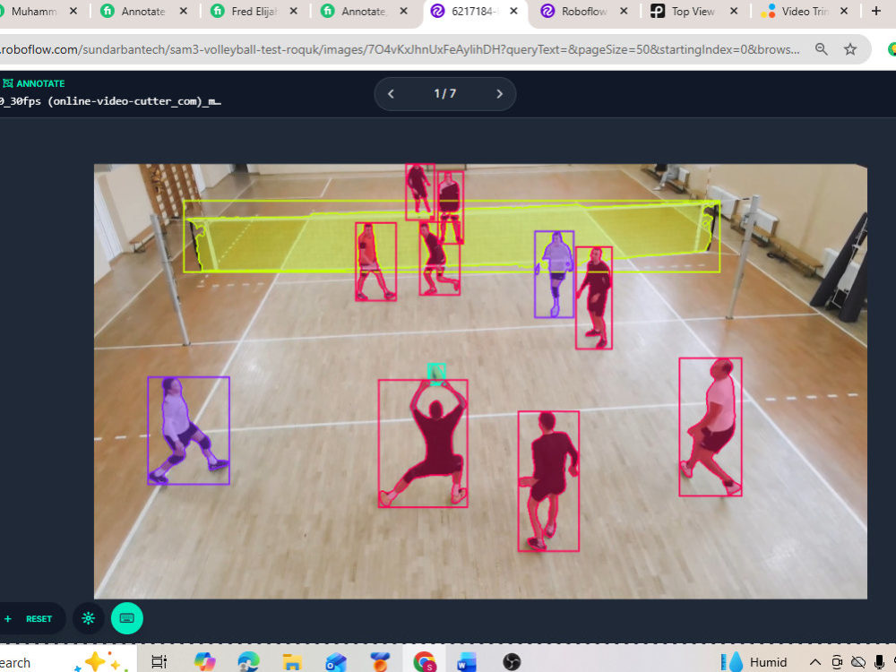Open the brightness adjustment sun icon

88,618
